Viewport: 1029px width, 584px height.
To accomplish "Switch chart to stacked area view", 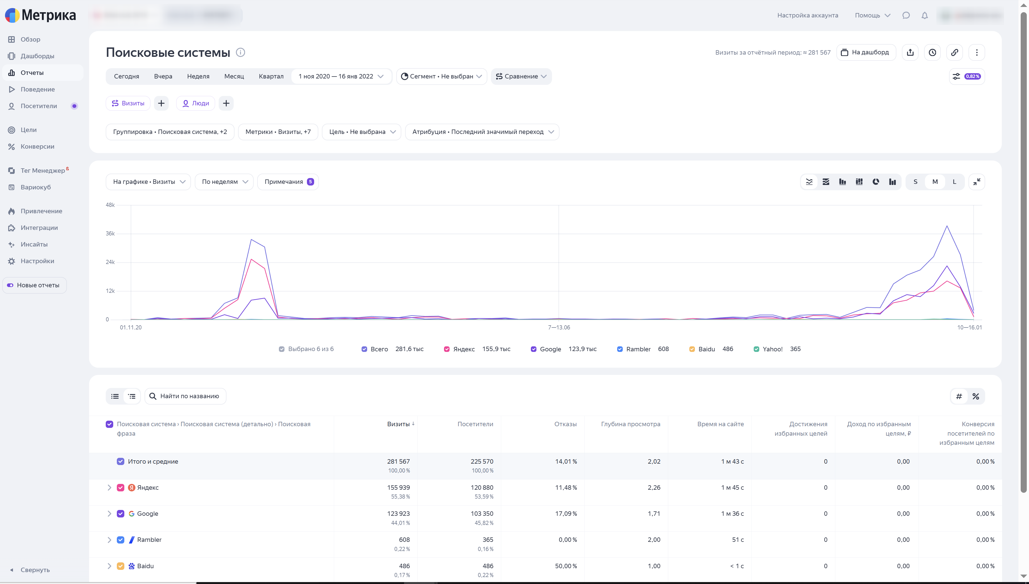I will coord(826,182).
